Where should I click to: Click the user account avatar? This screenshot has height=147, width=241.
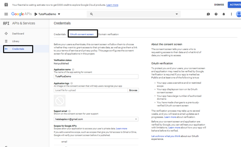pos(238,14)
